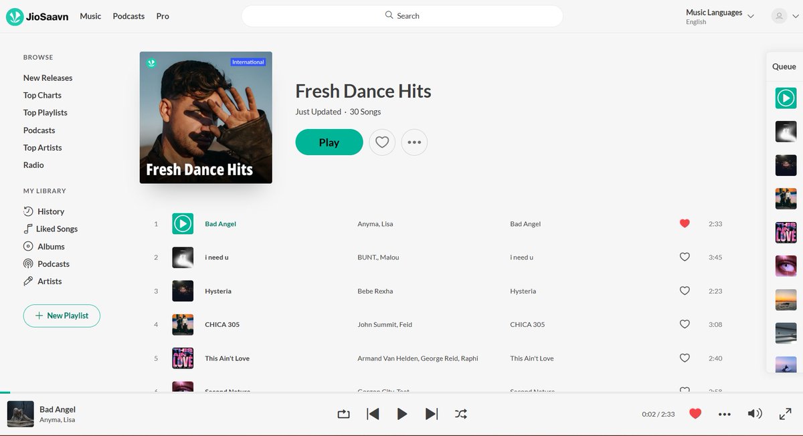This screenshot has height=436, width=803.
Task: Click the i need u track thumbnail
Action: pos(183,257)
